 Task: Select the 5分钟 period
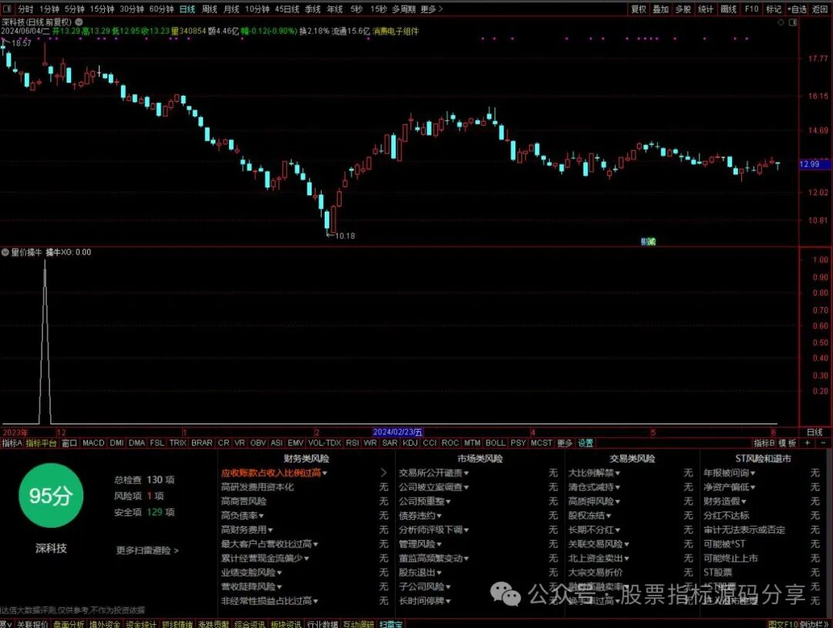tap(75, 9)
